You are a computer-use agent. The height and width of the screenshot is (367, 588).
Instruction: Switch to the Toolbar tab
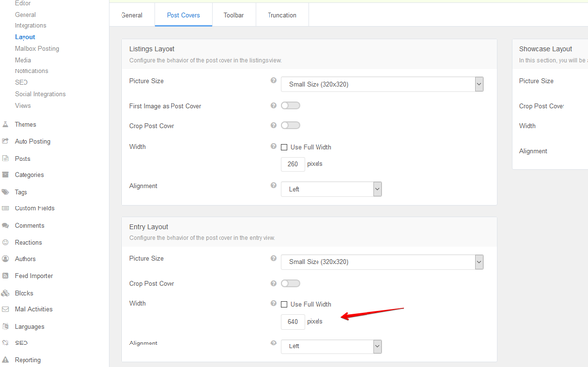(x=233, y=15)
